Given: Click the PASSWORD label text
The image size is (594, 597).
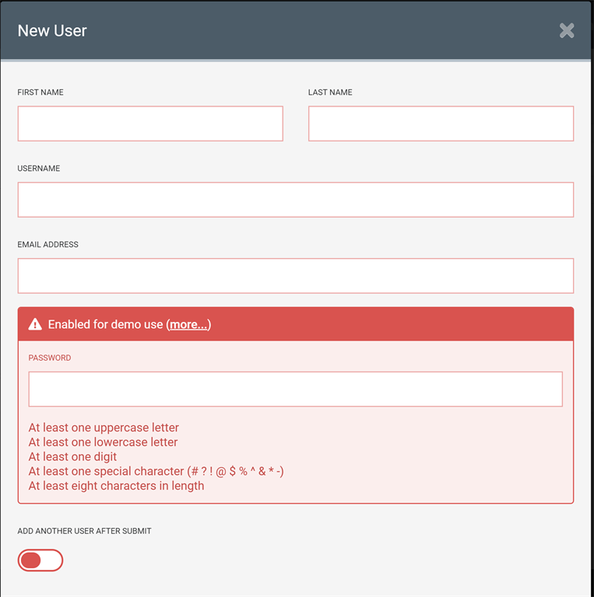Looking at the screenshot, I should [x=50, y=358].
